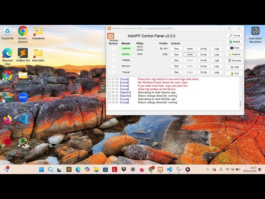Quit the XAMPP Control Panel
The image size is (265, 199).
click(x=234, y=73)
